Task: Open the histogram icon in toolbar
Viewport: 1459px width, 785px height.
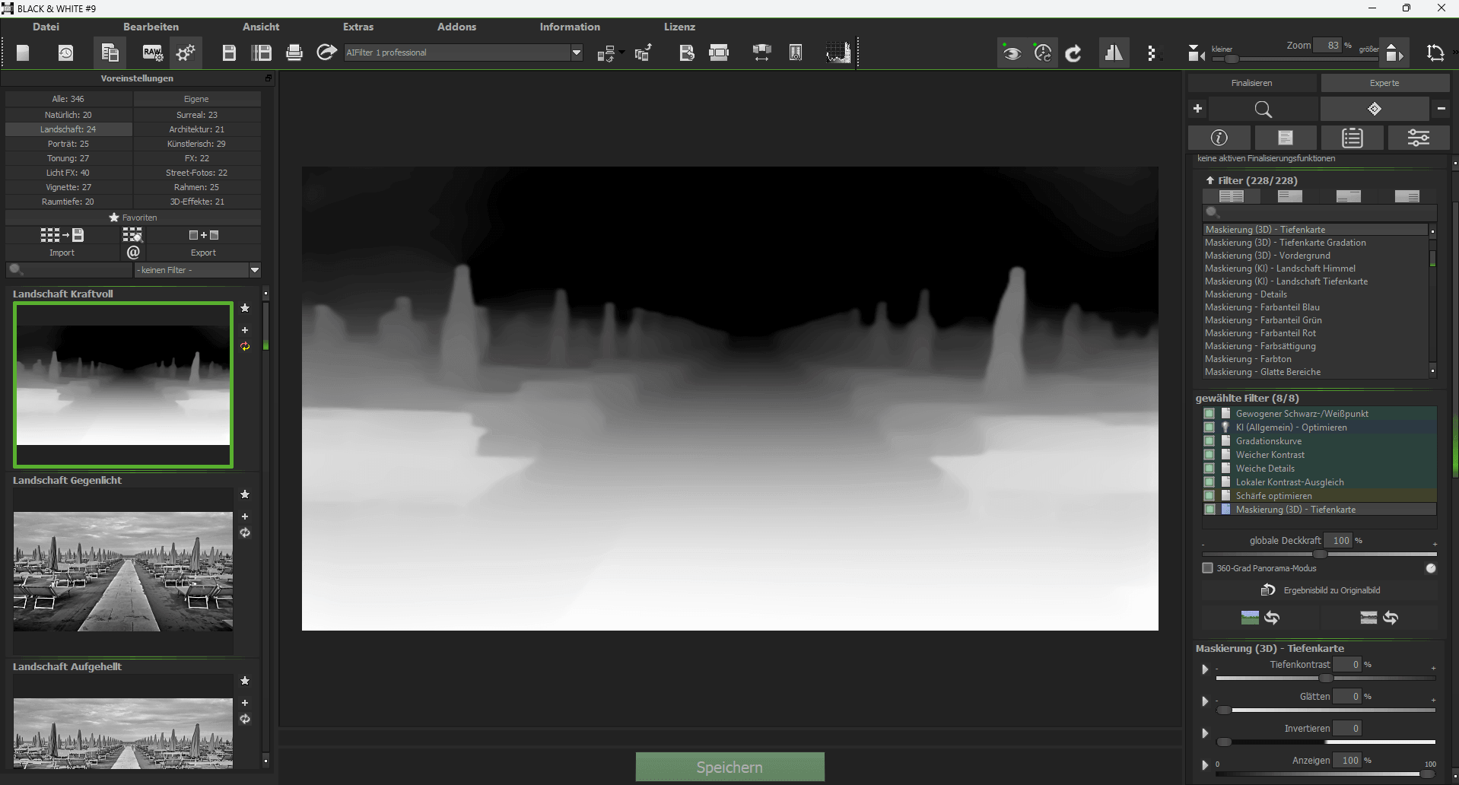Action: click(x=838, y=52)
